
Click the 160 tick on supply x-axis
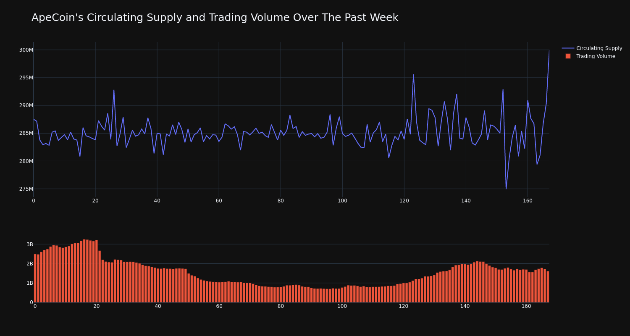[x=528, y=201]
